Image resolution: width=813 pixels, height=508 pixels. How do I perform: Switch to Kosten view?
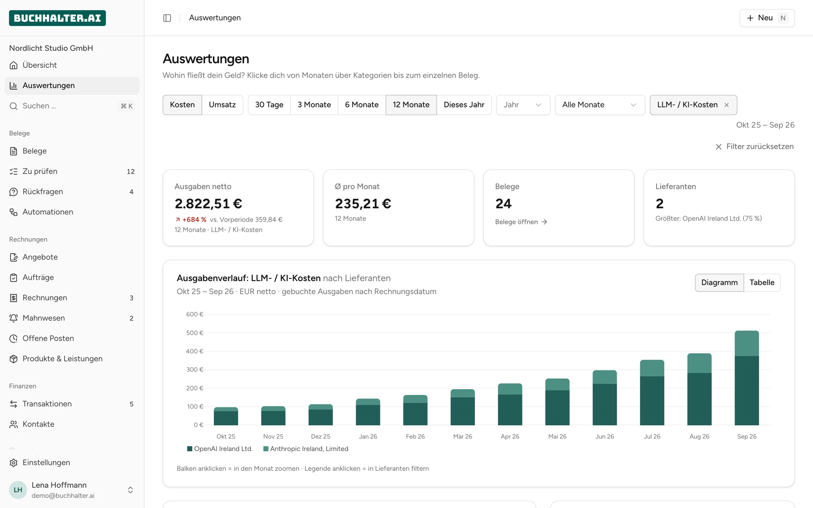click(x=182, y=105)
